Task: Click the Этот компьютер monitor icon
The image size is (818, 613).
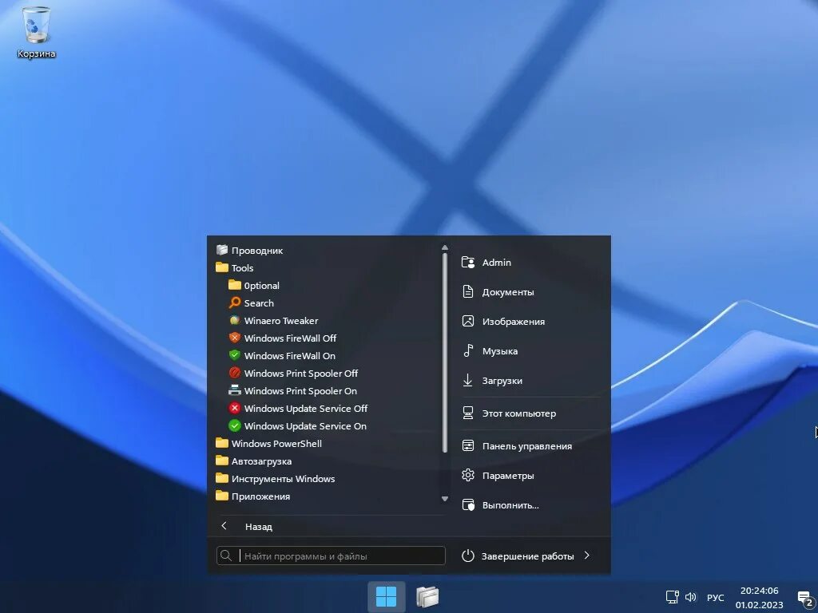Action: tap(468, 413)
